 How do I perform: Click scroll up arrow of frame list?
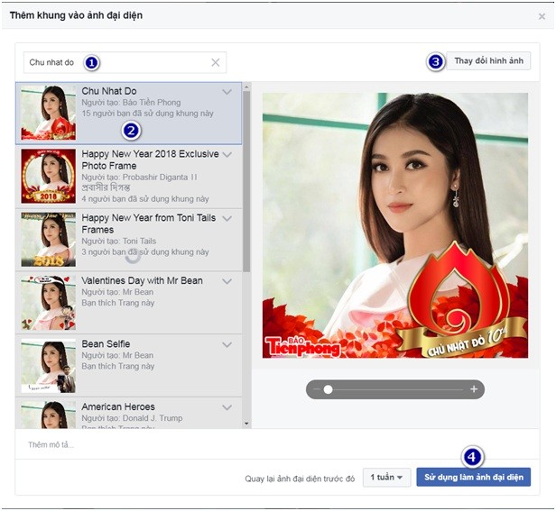pos(246,86)
